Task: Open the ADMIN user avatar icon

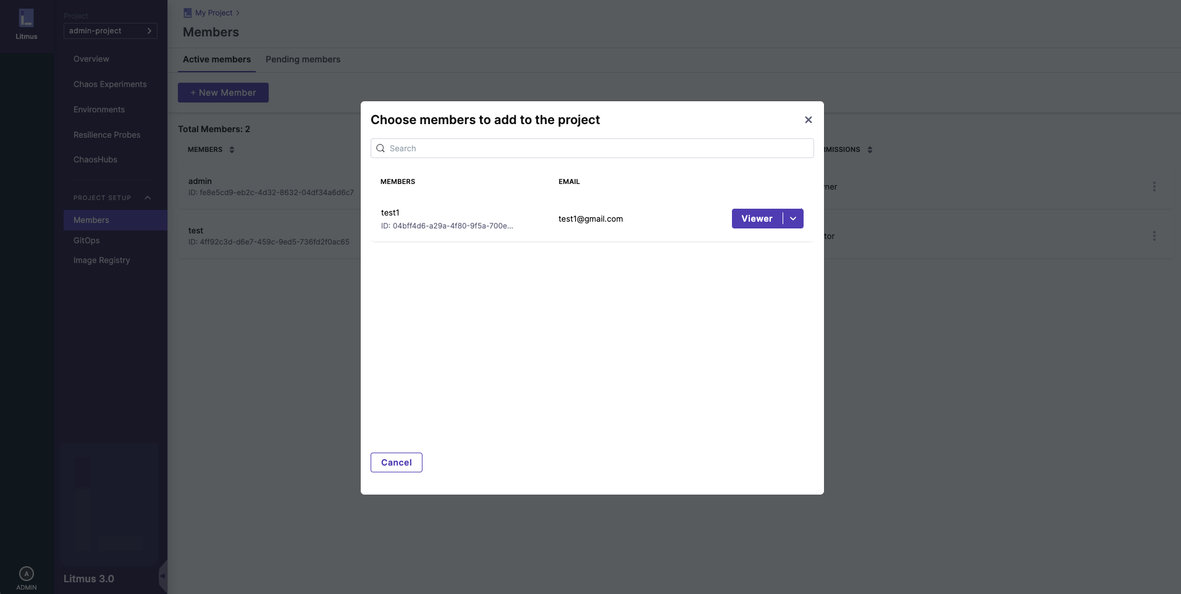Action: tap(26, 574)
